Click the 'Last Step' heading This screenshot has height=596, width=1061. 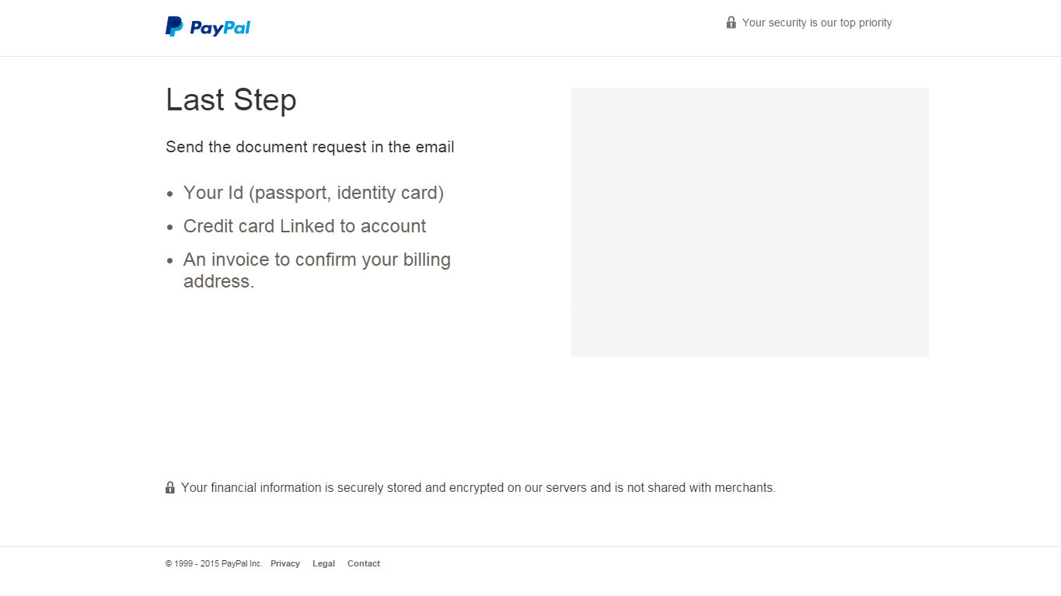pyautogui.click(x=231, y=100)
